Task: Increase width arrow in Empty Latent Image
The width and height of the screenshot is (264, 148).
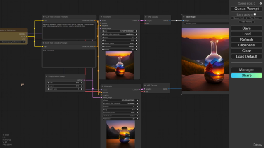Action: (x=82, y=83)
